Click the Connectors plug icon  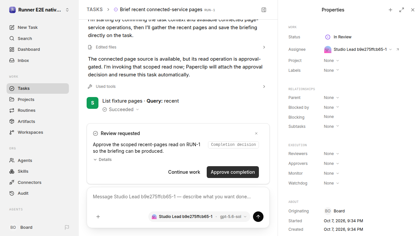(x=12, y=182)
